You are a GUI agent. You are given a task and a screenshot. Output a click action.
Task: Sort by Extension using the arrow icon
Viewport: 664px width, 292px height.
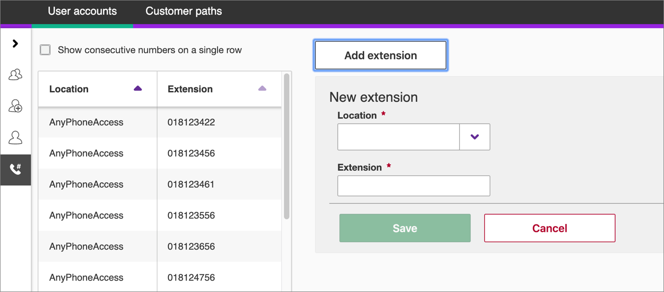tap(262, 89)
